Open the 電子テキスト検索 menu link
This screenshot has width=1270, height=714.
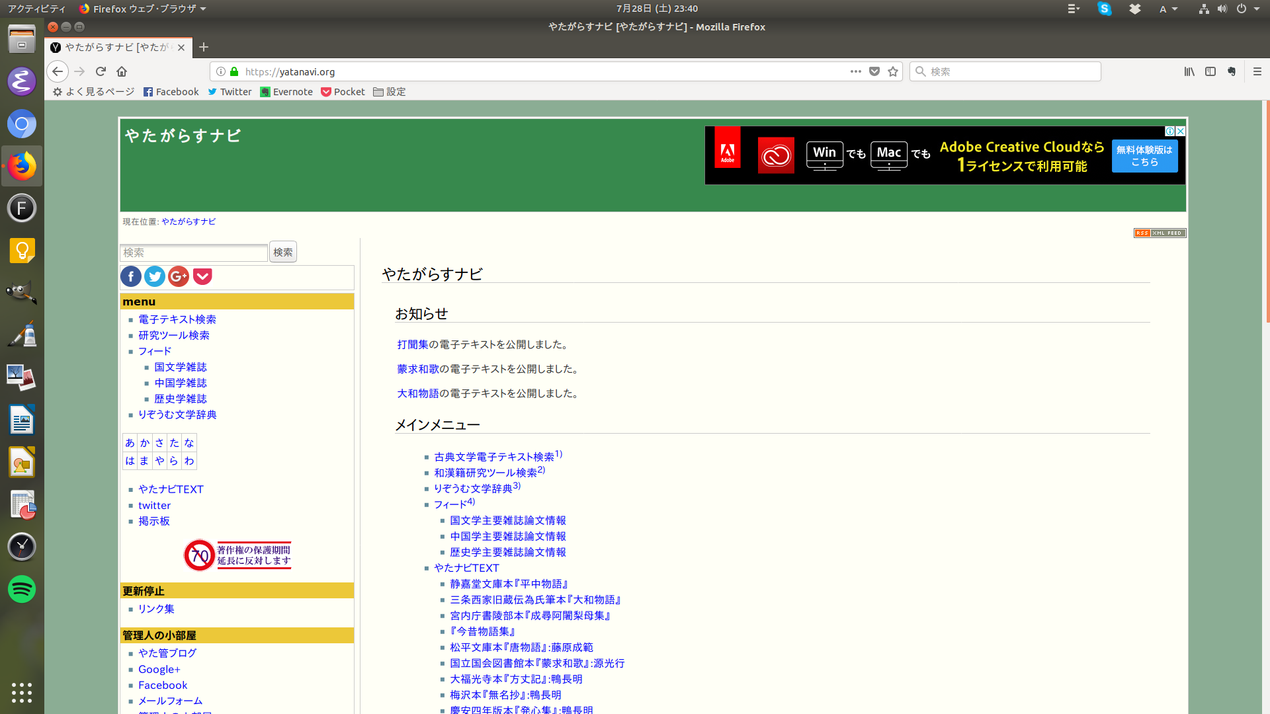click(177, 319)
